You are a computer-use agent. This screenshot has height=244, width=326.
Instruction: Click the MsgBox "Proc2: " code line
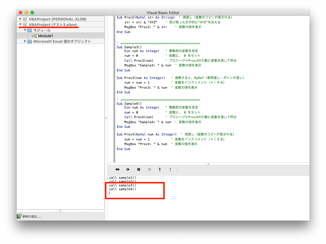click(146, 27)
